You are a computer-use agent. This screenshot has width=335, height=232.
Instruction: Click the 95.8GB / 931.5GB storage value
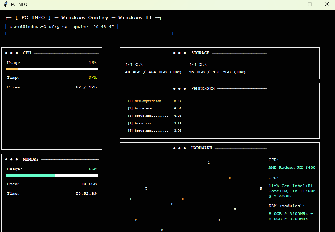(217, 72)
